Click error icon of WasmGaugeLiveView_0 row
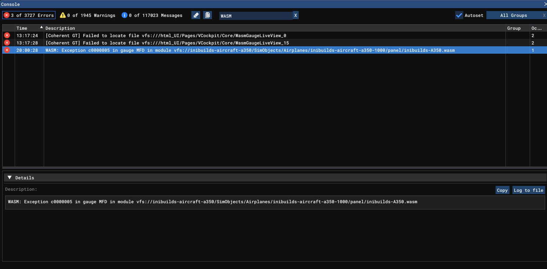This screenshot has width=547, height=269. (7, 35)
